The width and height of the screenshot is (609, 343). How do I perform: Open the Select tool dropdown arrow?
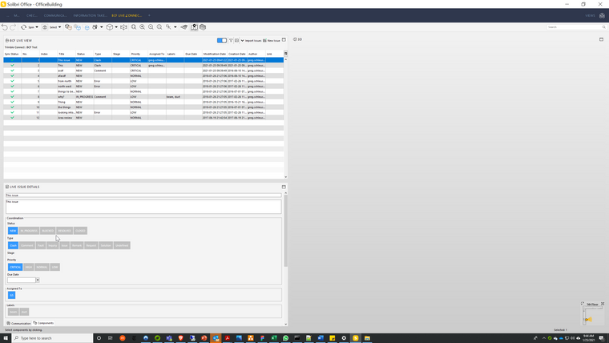[59, 27]
